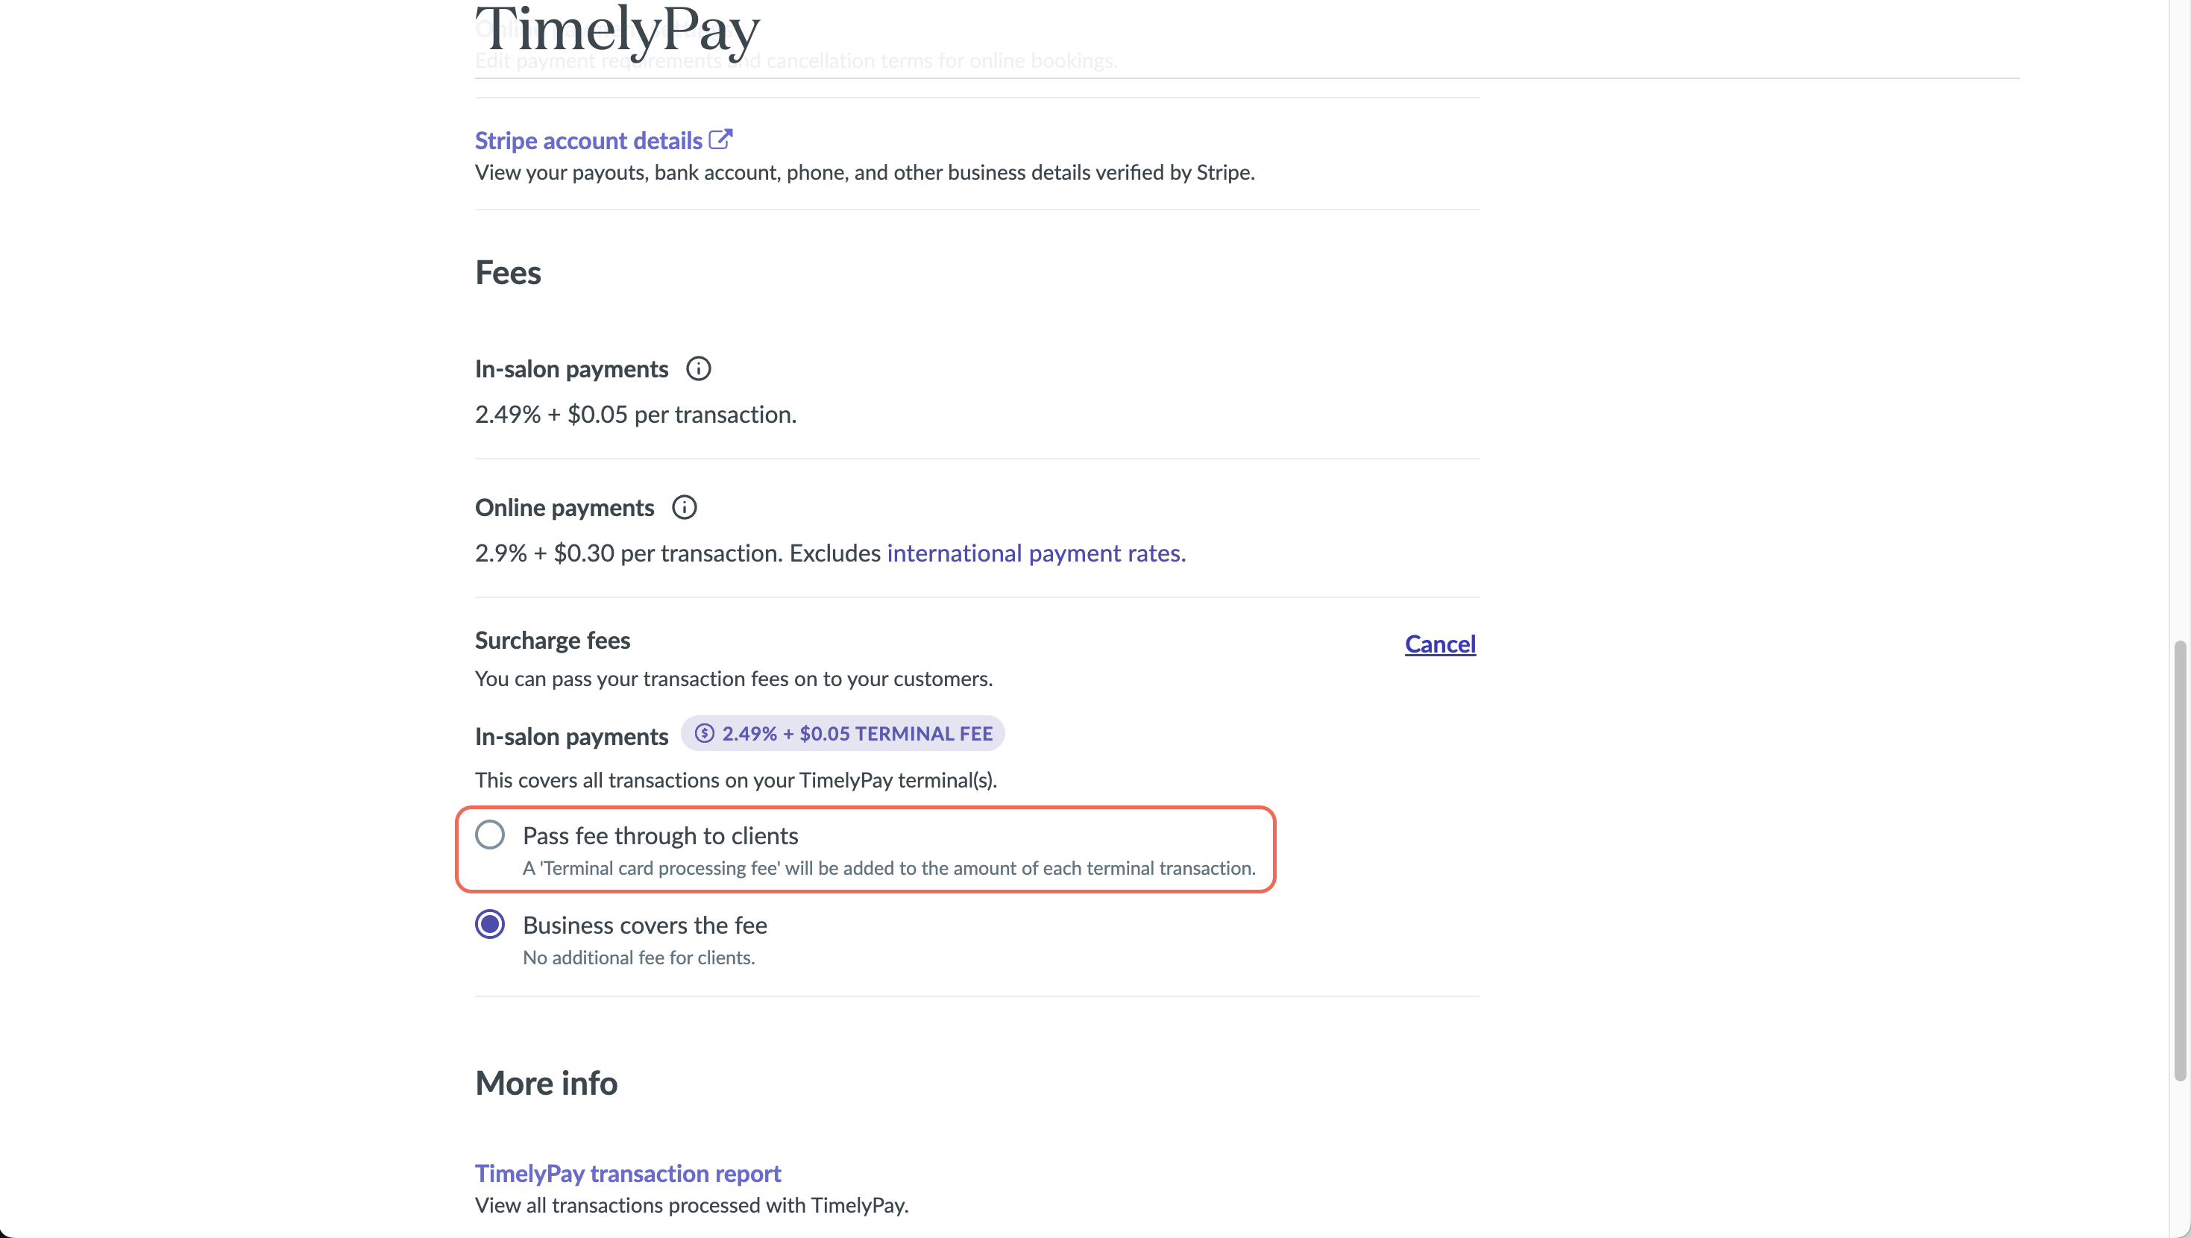Open the Stripe account details link

588,140
